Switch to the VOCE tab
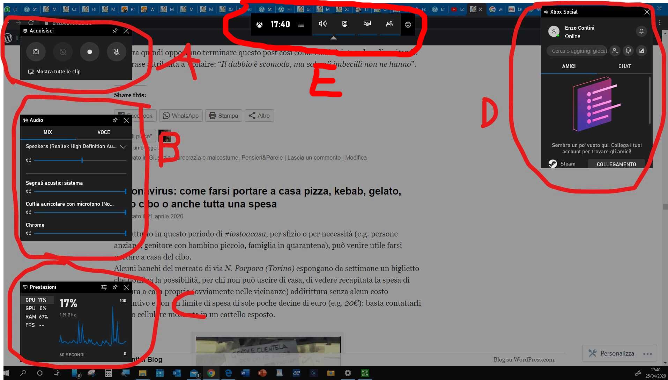 (x=104, y=132)
